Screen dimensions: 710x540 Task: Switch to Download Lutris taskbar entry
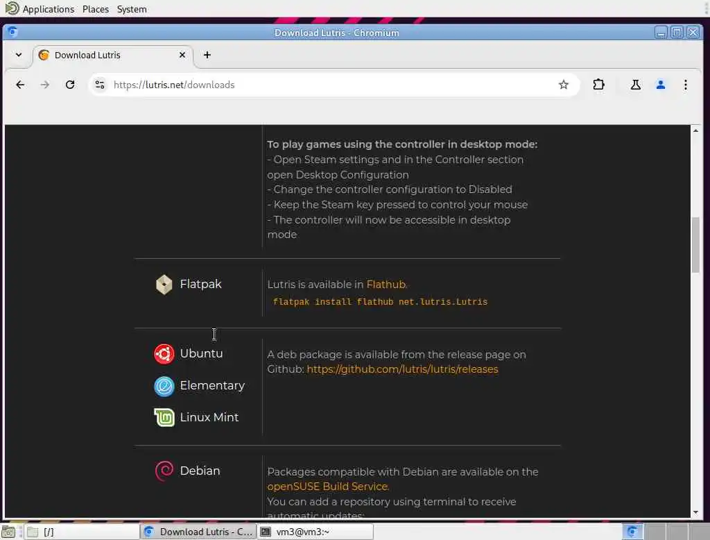coord(198,532)
